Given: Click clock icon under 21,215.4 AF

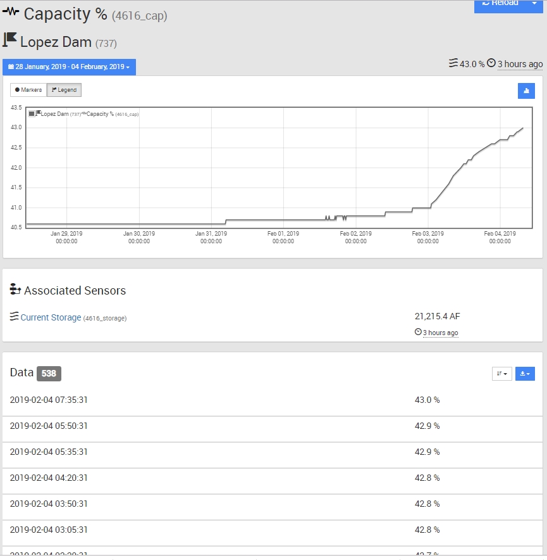Looking at the screenshot, I should click(x=418, y=332).
